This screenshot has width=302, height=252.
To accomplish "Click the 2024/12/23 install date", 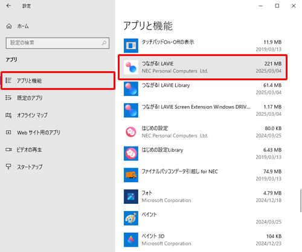I will point(269,244).
